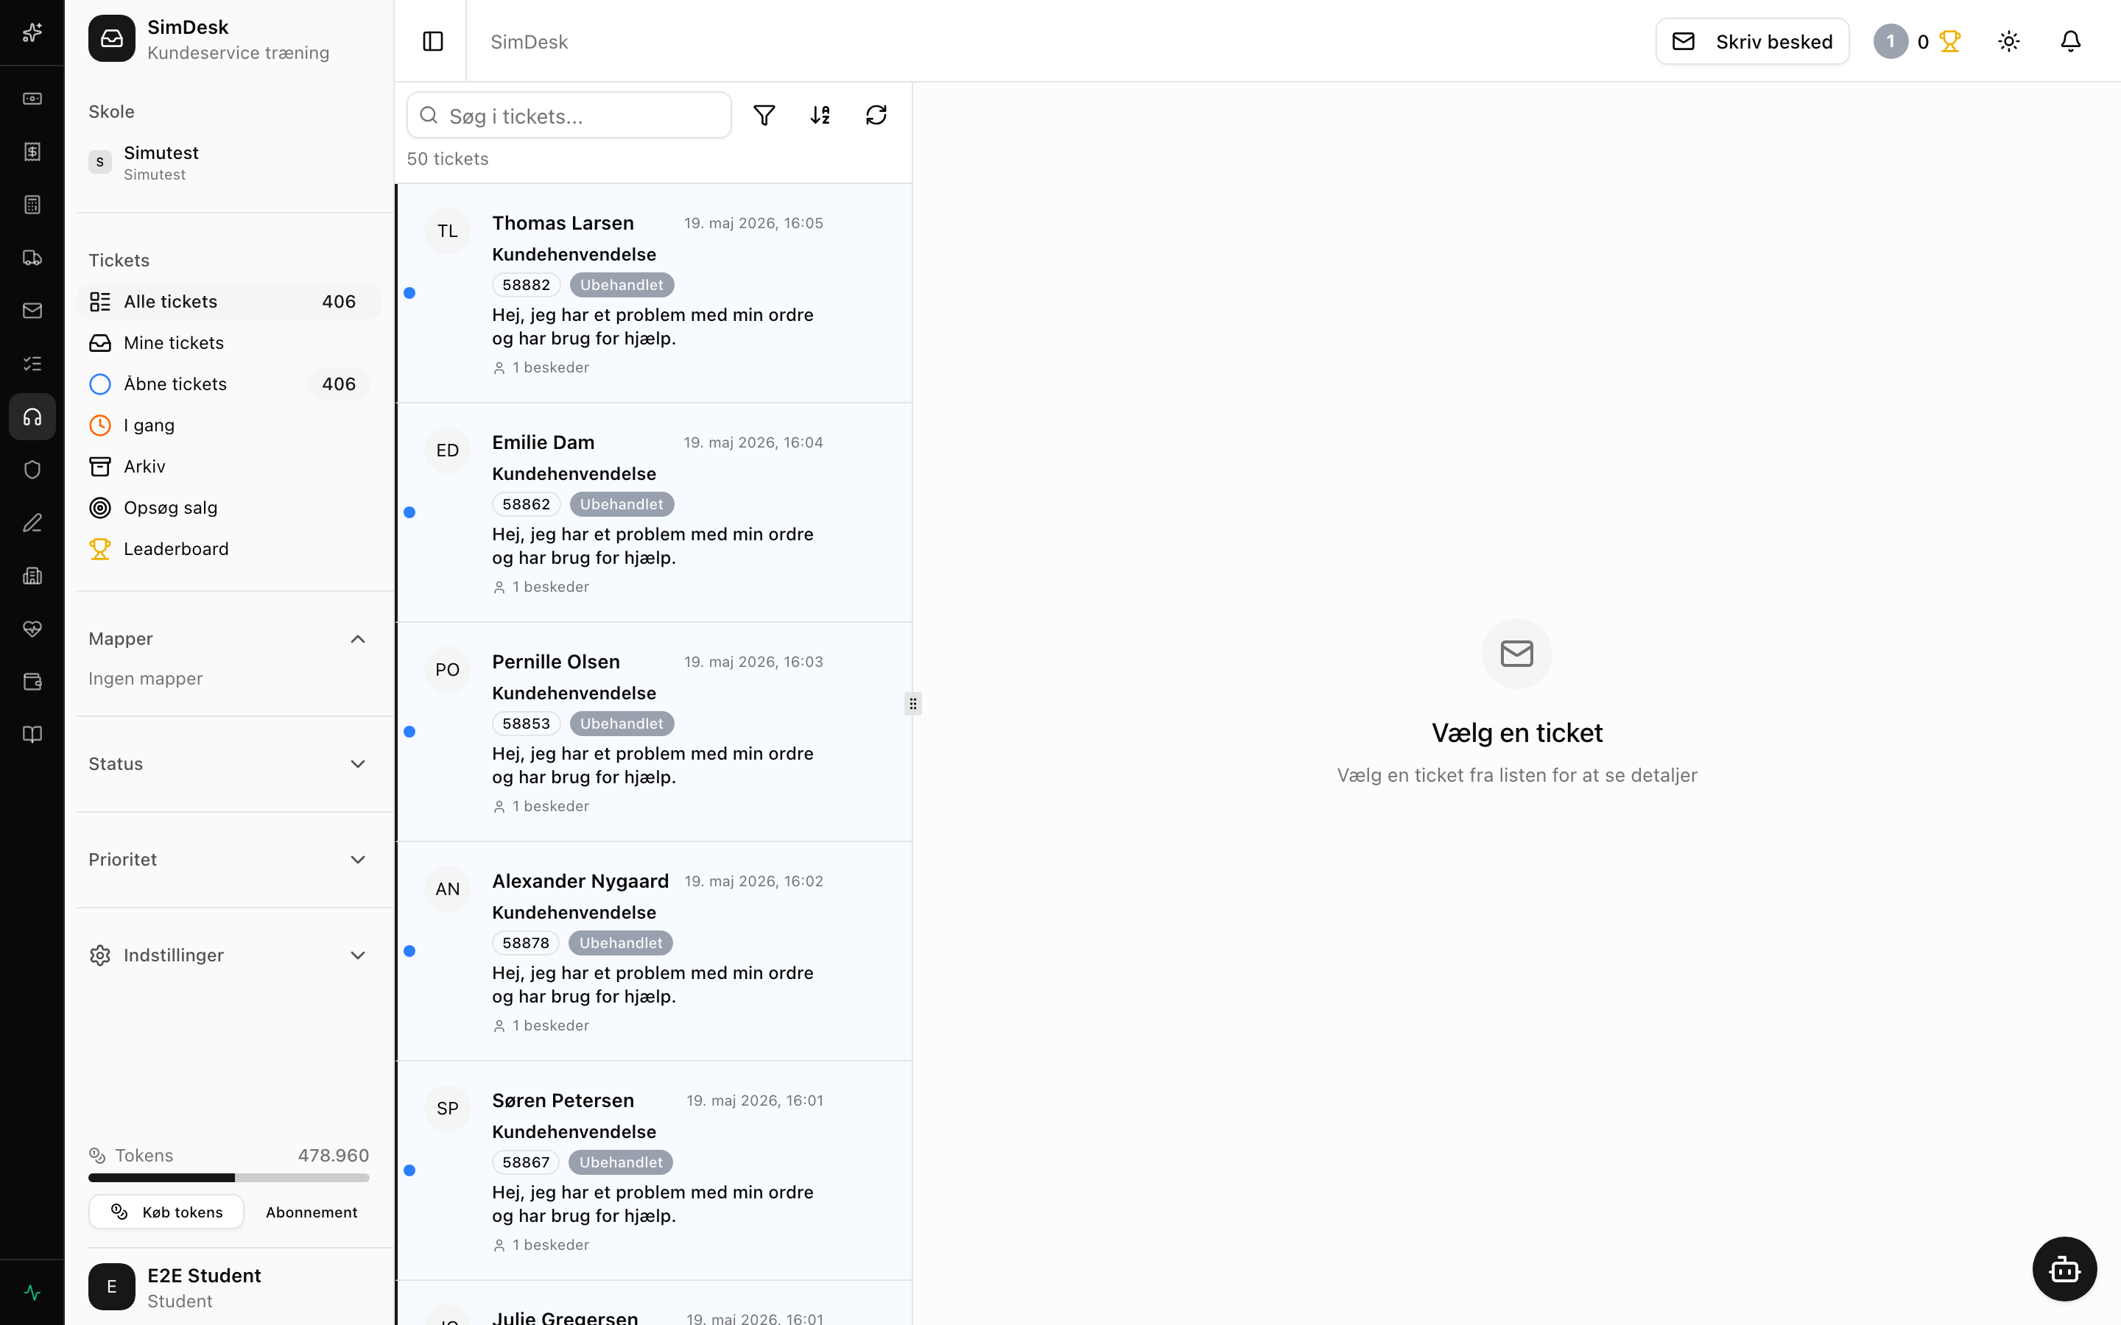Open the shield icon in left rail
This screenshot has height=1325, width=2121.
point(32,470)
